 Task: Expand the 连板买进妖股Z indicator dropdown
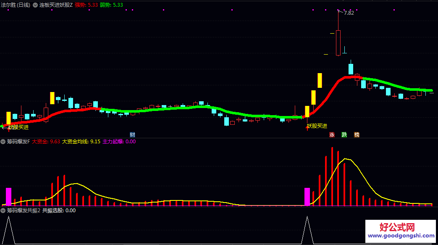[35, 5]
